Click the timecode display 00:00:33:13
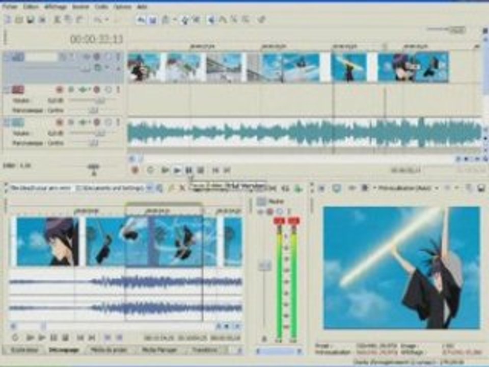This screenshot has height=367, width=489. [96, 39]
